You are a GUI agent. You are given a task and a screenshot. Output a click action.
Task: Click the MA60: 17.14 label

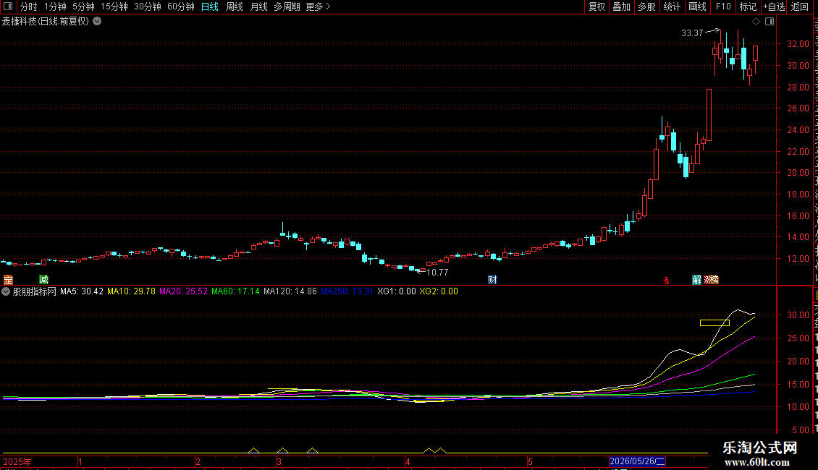pyautogui.click(x=235, y=291)
